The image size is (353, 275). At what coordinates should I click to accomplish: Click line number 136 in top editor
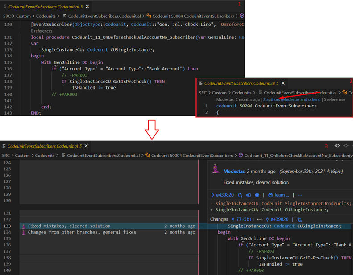(x=8, y=69)
